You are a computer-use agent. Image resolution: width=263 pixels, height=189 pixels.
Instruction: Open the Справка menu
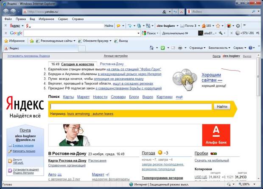tap(78, 19)
